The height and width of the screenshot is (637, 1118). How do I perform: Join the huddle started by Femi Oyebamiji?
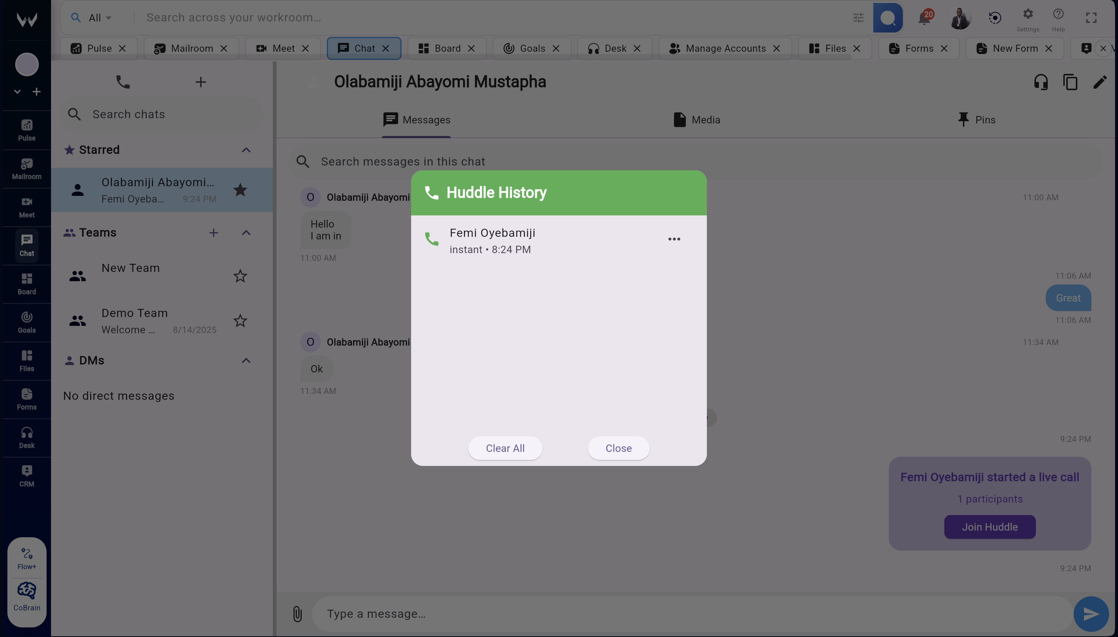point(989,527)
